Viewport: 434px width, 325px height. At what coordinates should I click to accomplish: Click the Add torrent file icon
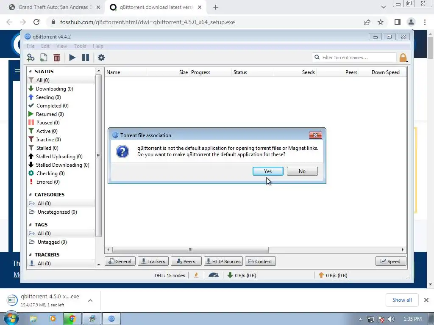click(44, 58)
